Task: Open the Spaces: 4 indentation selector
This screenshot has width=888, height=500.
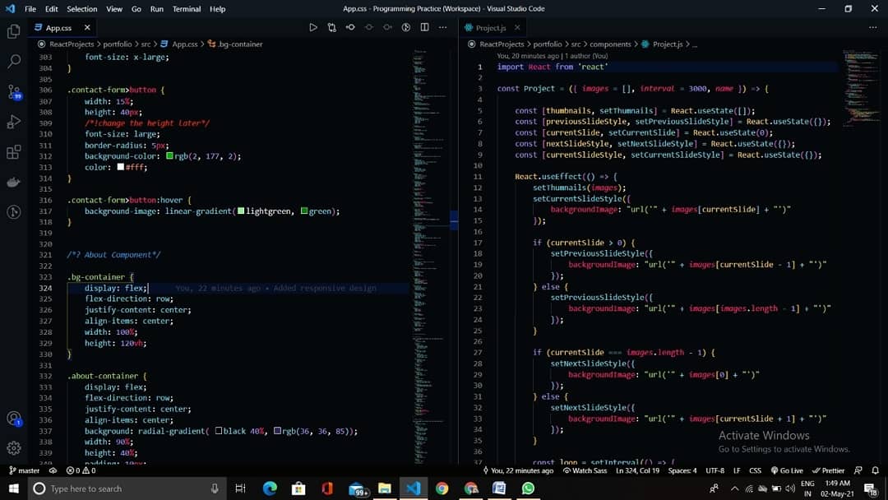Action: [x=682, y=470]
